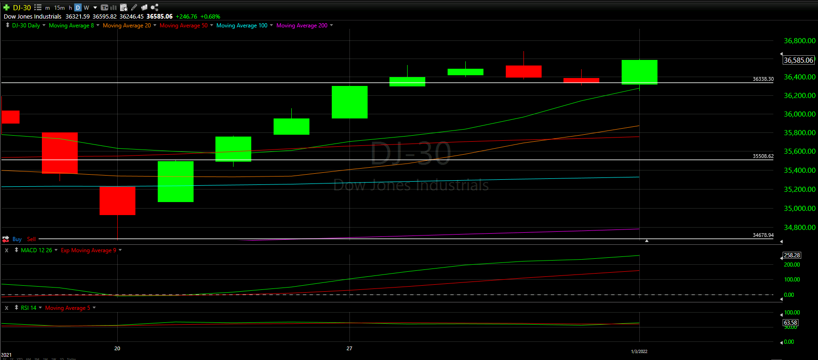Viewport: 818px width, 360px height.
Task: Click the buy/sell swap arrows icon
Action: click(x=6, y=239)
